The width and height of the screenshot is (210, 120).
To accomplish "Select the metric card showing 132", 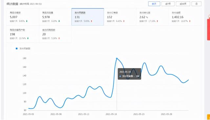I will point(120,17).
